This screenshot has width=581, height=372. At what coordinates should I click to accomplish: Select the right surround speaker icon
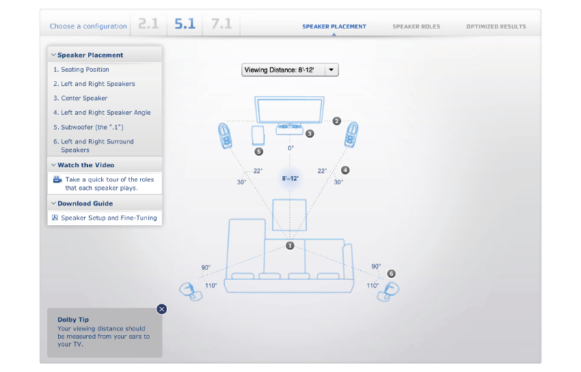tap(388, 290)
